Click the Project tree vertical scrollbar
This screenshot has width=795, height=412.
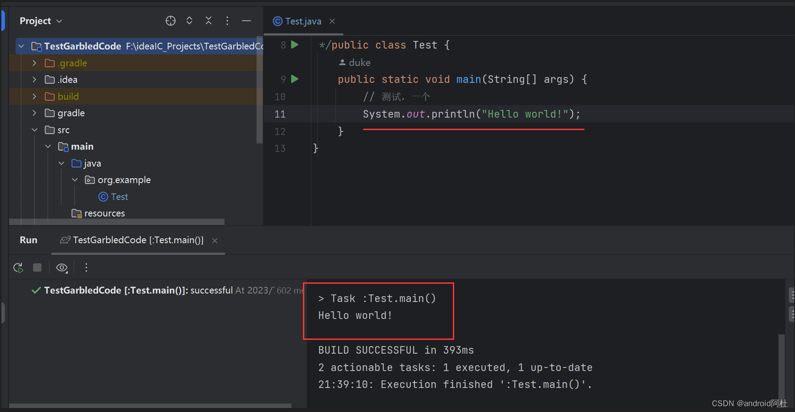[259, 89]
